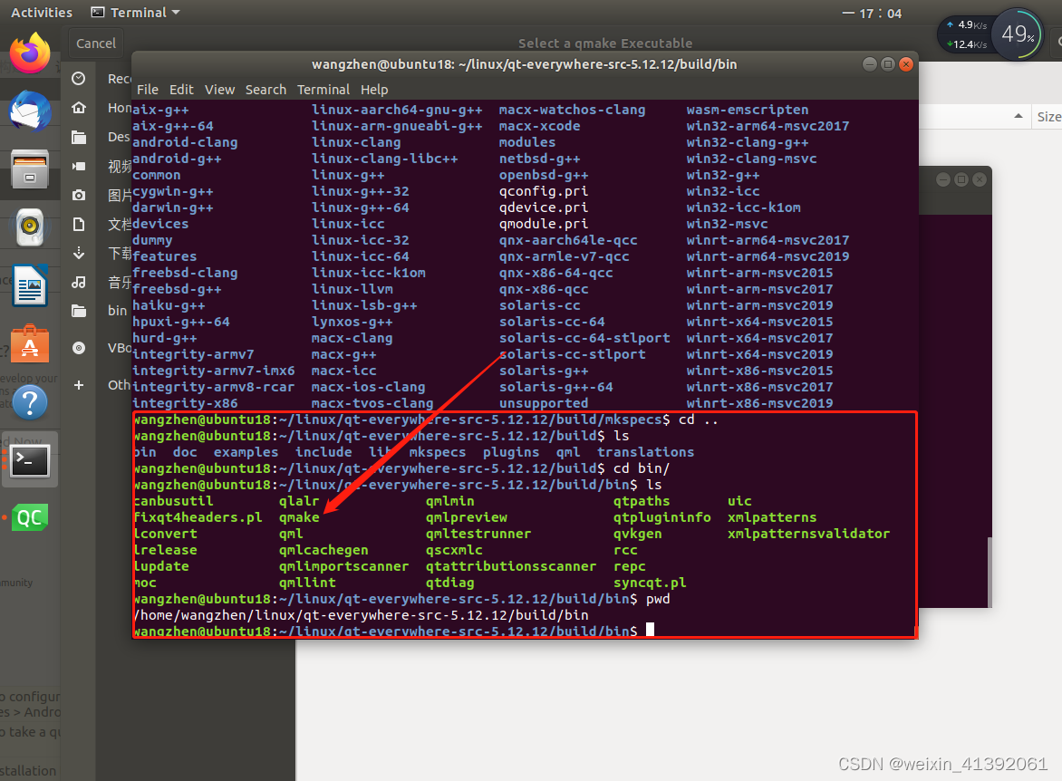This screenshot has width=1062, height=781.
Task: Open the Search menu in the terminal
Action: click(x=265, y=89)
